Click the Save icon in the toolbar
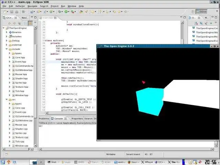The image size is (220, 165). tap(11, 12)
